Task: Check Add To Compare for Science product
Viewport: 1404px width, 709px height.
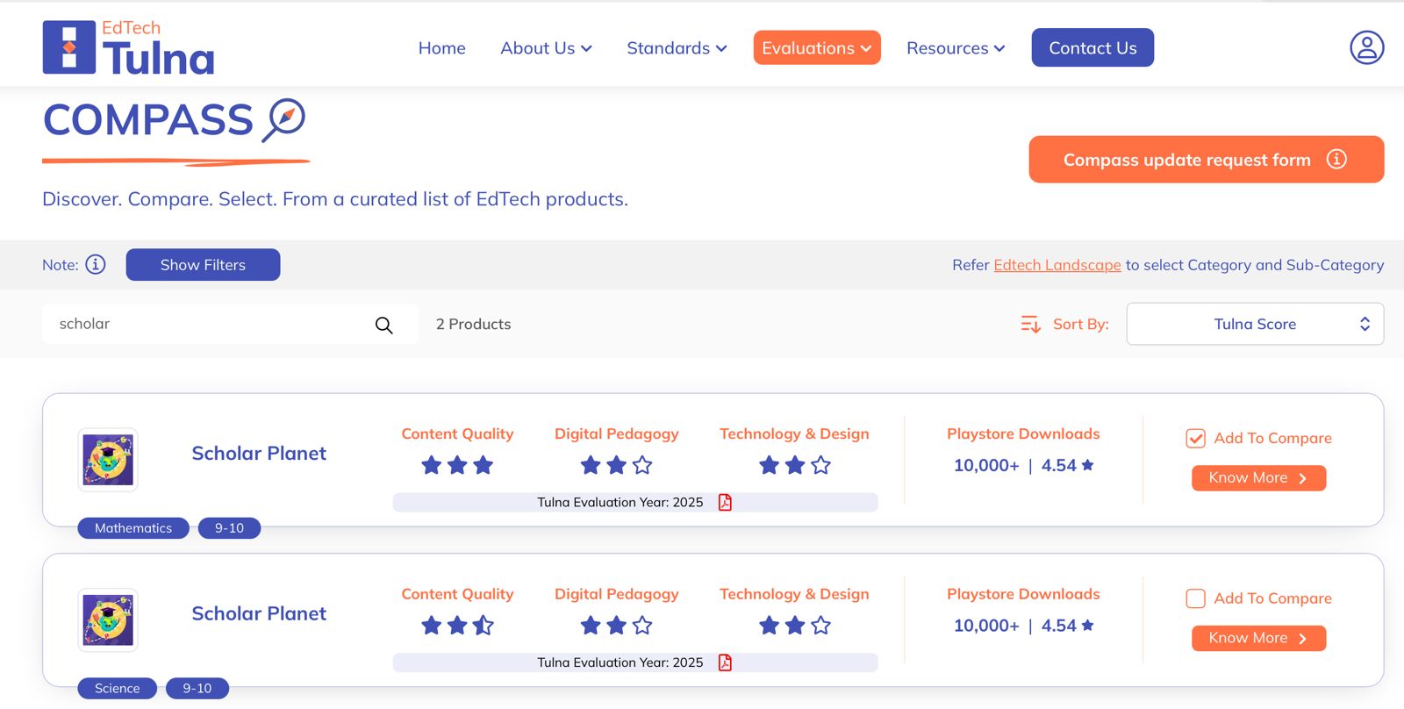Action: (1195, 598)
